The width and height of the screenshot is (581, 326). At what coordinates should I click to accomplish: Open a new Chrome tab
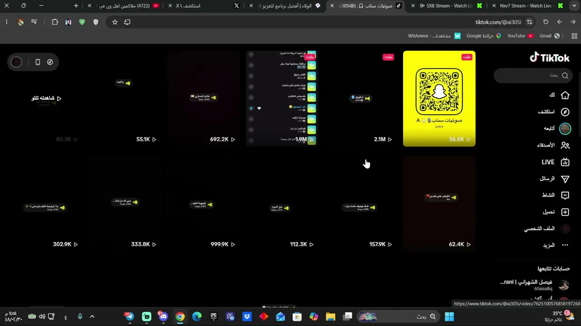pyautogui.click(x=76, y=6)
